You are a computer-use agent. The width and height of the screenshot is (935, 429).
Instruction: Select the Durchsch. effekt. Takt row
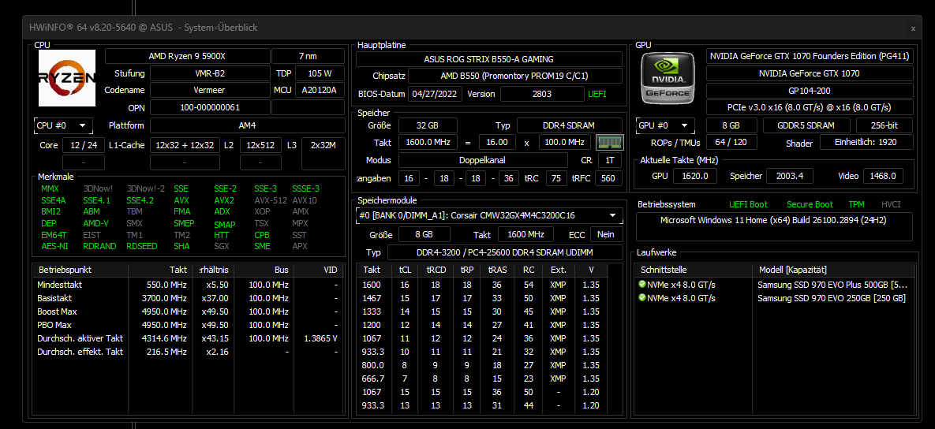pyautogui.click(x=189, y=352)
